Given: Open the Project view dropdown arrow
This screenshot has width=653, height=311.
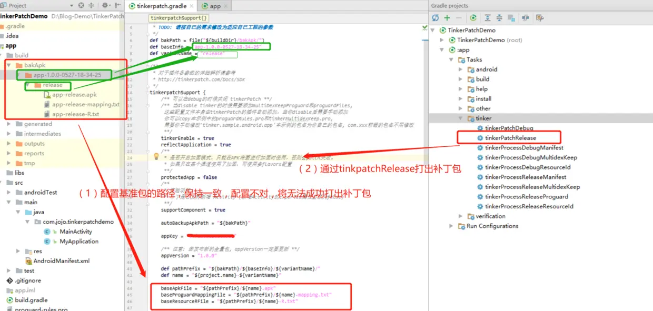Looking at the screenshot, I should coord(73,6).
